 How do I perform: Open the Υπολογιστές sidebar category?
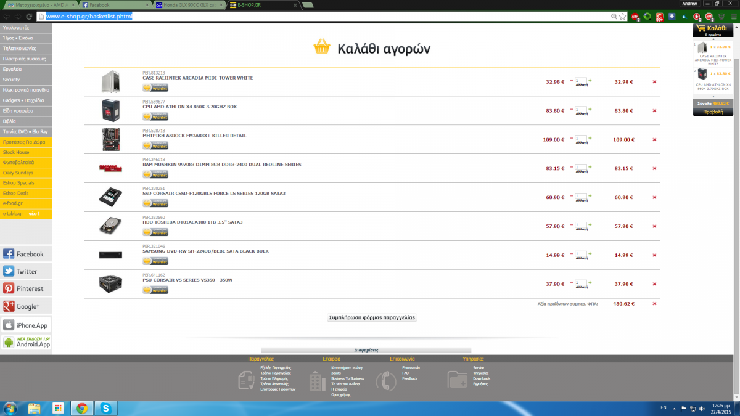coord(26,28)
